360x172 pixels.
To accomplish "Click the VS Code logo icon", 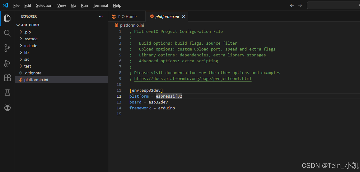I will point(6,5).
